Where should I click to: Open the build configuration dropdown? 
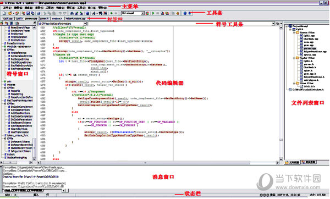tap(142, 13)
